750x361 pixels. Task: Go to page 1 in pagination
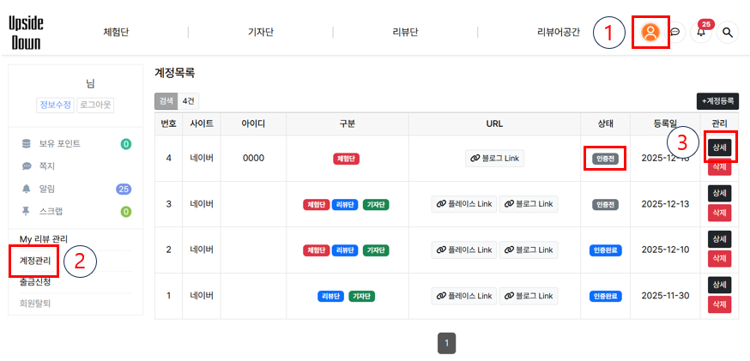[x=446, y=344]
